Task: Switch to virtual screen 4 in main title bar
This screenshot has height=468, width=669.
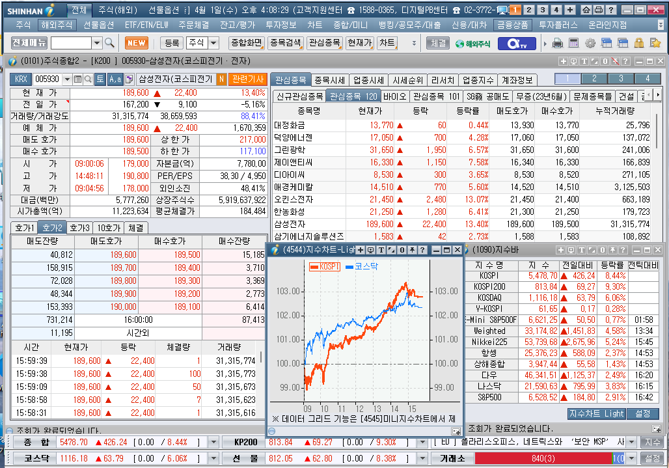Action: click(556, 10)
